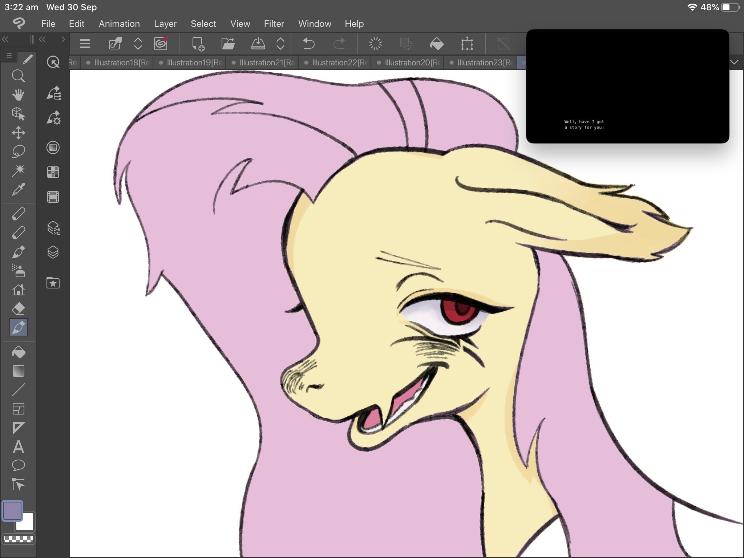Undo the last action
The height and width of the screenshot is (558, 744).
(x=309, y=44)
